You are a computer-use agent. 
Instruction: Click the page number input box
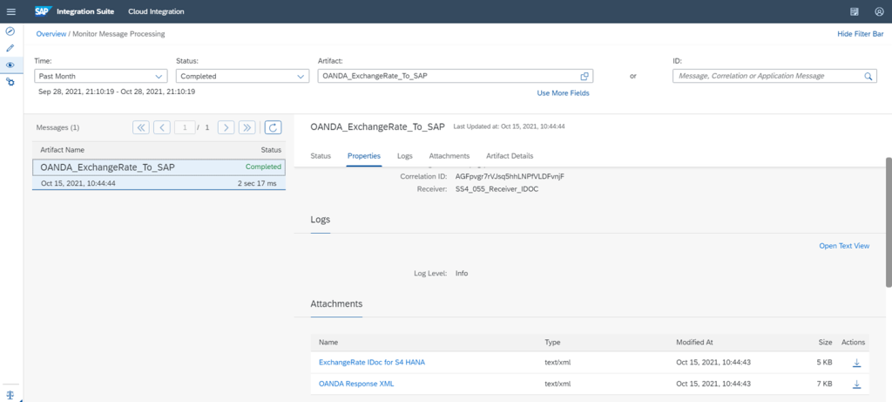coord(185,127)
